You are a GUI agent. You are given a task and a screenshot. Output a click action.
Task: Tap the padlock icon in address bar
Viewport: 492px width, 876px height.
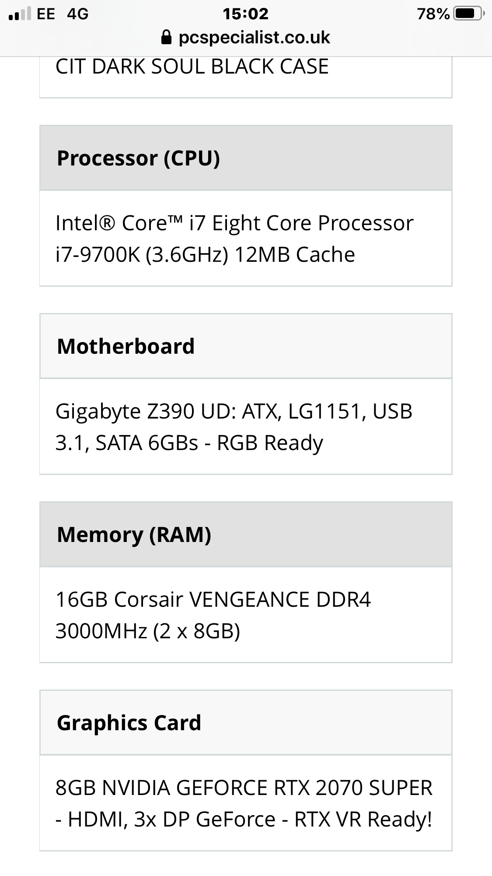click(166, 38)
